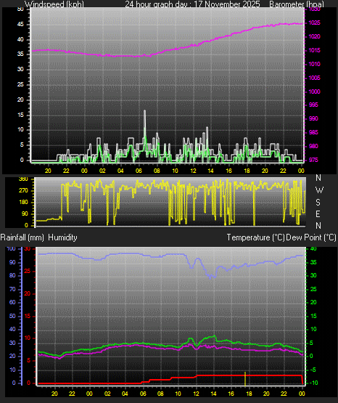Click the 45 tick on the windspeed axis
Image resolution: width=338 pixels, height=403 pixels.
click(20, 25)
